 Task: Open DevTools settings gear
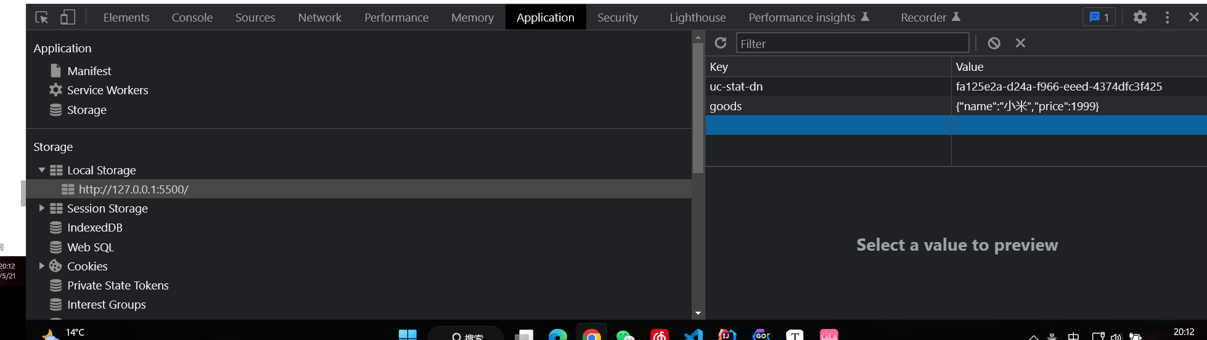[1140, 17]
